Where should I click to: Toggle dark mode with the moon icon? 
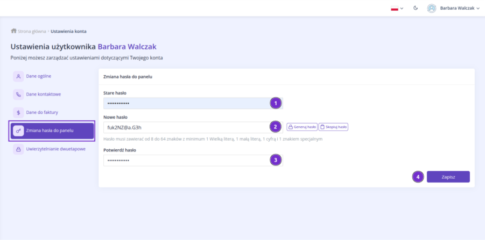coord(416,8)
